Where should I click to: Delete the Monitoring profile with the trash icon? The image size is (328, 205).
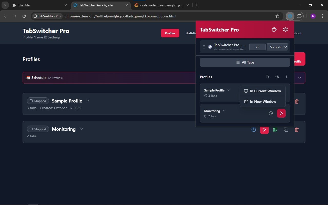pyautogui.click(x=297, y=130)
